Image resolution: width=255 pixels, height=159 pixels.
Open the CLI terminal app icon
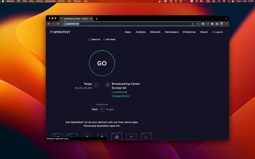[146, 136]
